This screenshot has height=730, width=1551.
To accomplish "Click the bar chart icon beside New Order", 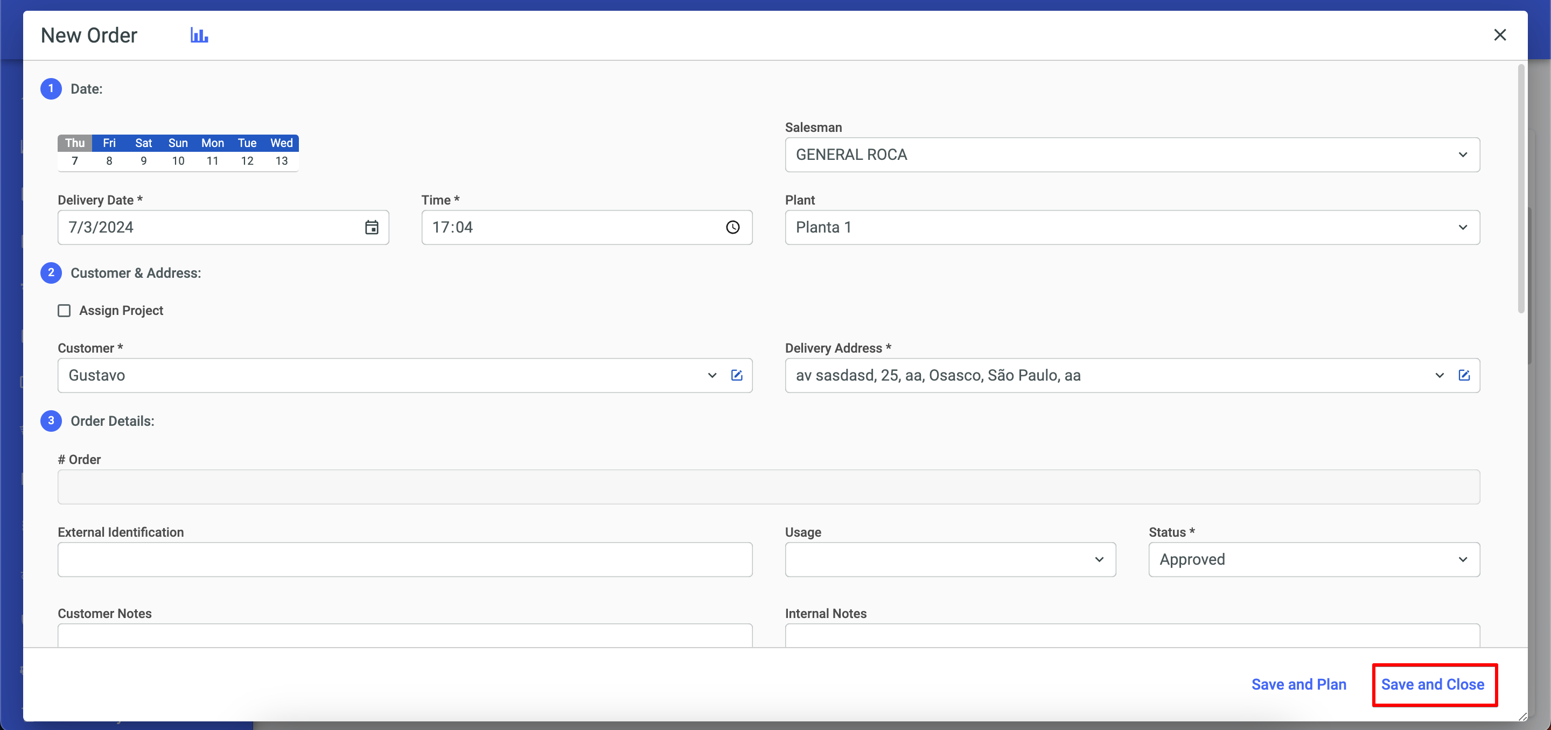I will tap(199, 35).
